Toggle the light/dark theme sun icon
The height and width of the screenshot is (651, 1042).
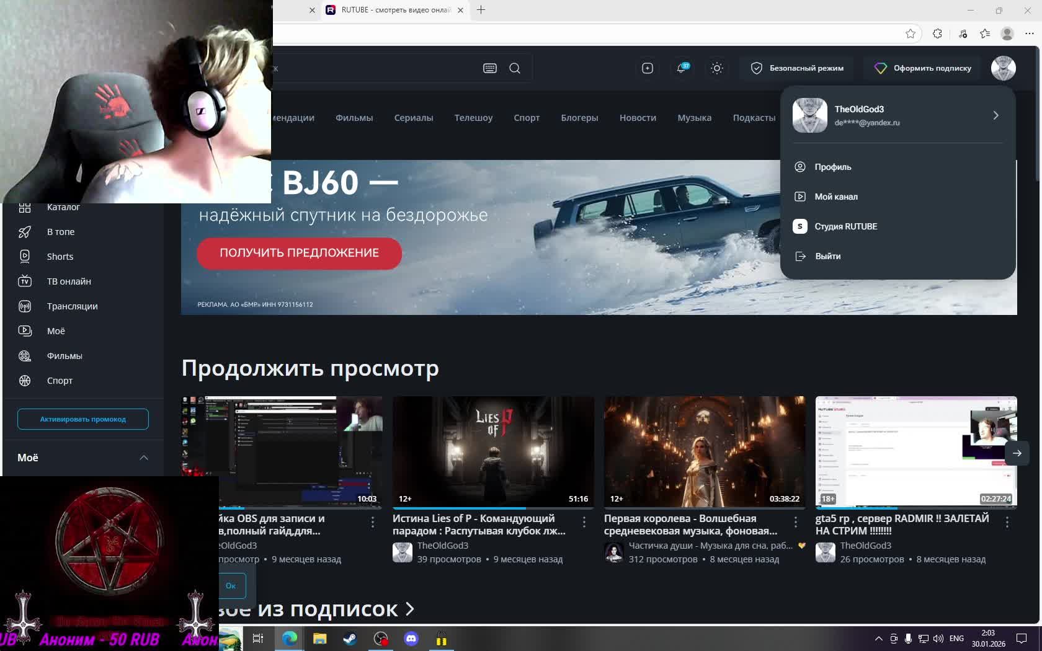pos(717,68)
